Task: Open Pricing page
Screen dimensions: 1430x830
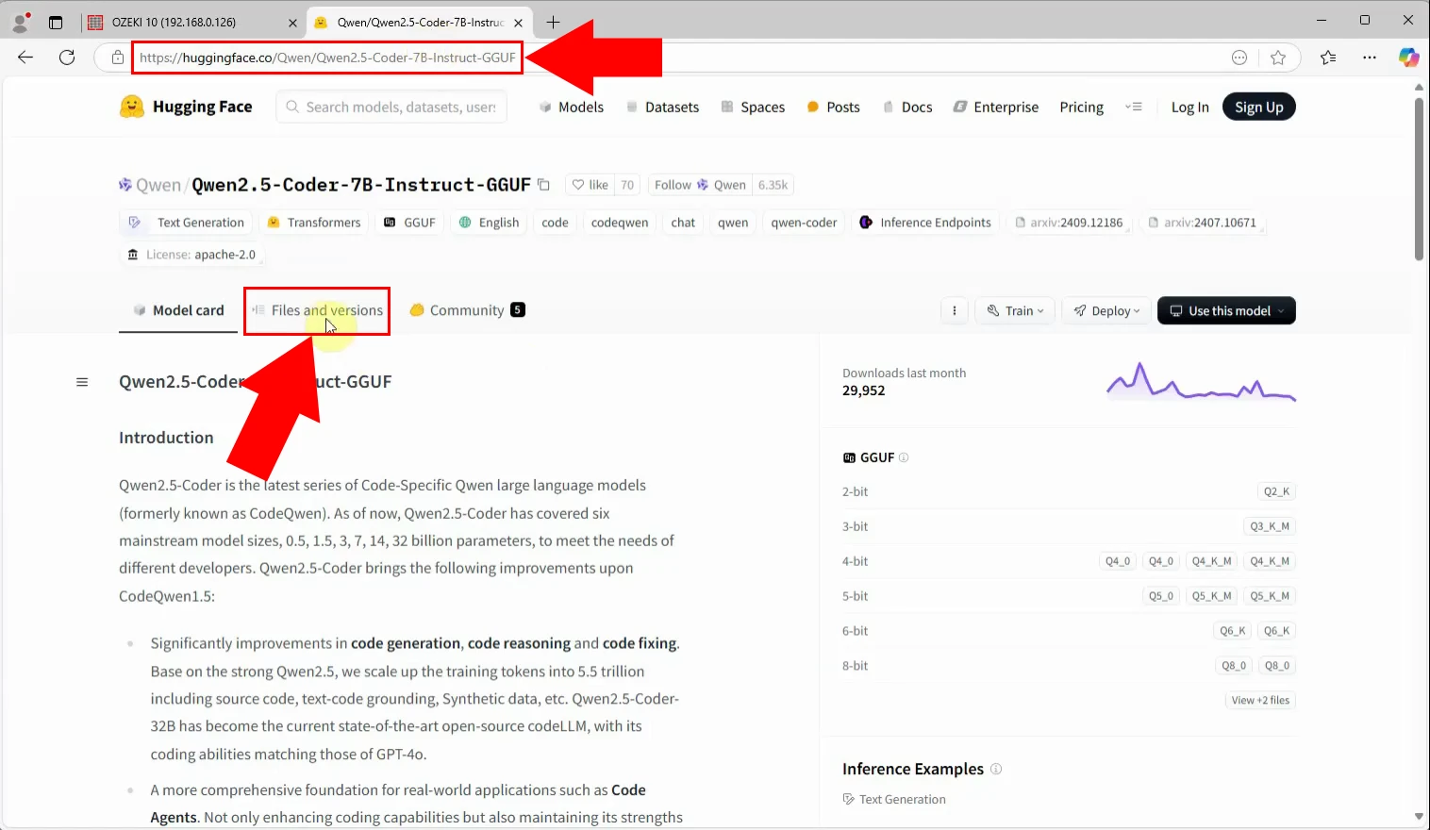Action: tap(1081, 107)
